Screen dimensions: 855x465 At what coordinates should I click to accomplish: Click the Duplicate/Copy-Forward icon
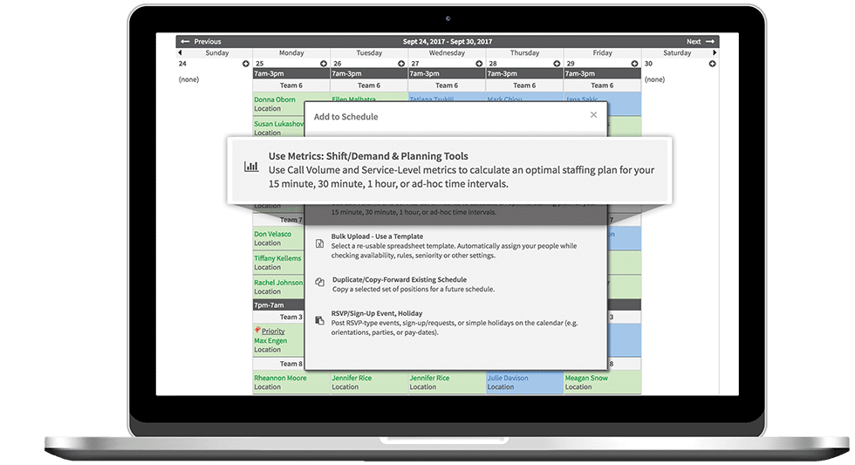click(320, 282)
